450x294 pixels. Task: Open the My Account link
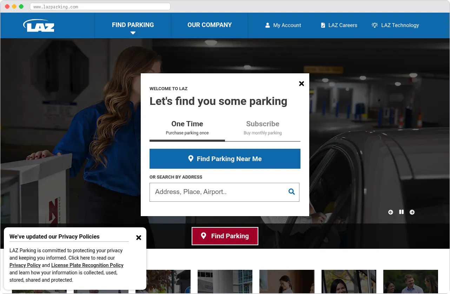tap(283, 25)
